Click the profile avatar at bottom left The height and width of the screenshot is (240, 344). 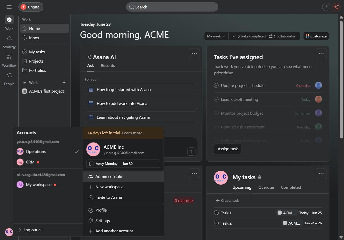coord(9,232)
